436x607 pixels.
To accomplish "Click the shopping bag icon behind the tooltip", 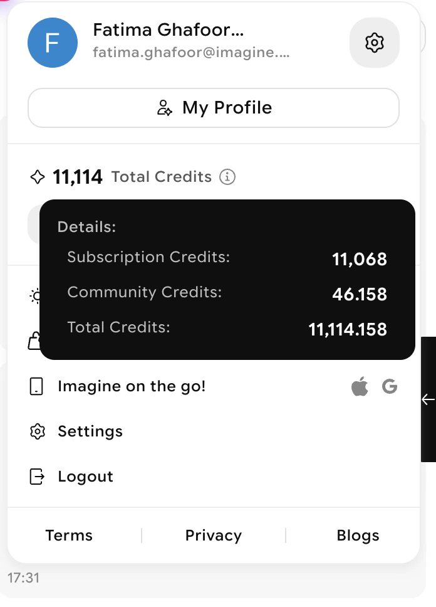I will [x=36, y=341].
